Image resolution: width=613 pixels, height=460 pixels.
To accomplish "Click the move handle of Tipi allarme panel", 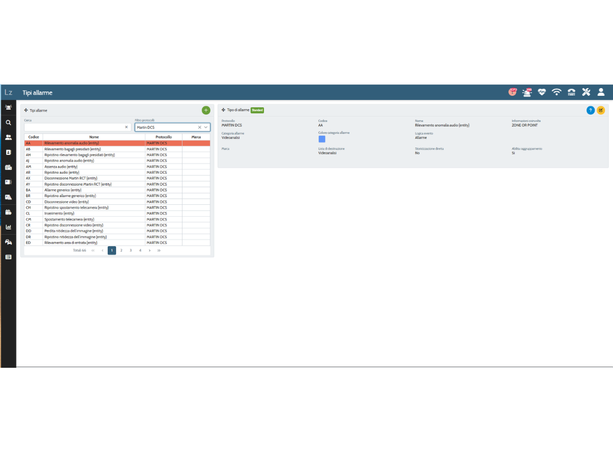I will [26, 110].
